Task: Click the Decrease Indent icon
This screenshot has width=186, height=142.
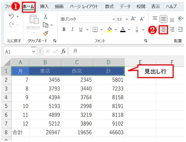Action: [x=180, y=29]
